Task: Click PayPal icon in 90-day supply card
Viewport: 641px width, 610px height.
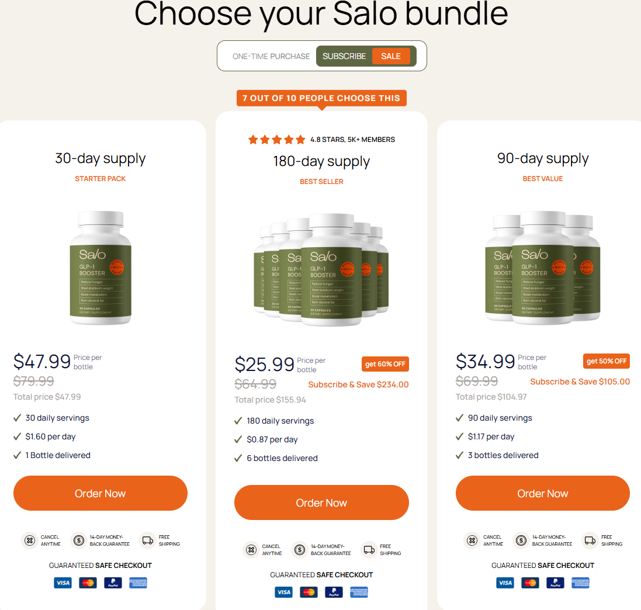Action: (555, 583)
